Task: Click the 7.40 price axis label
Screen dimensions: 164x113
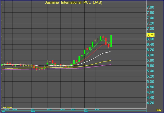Action: coord(150,18)
